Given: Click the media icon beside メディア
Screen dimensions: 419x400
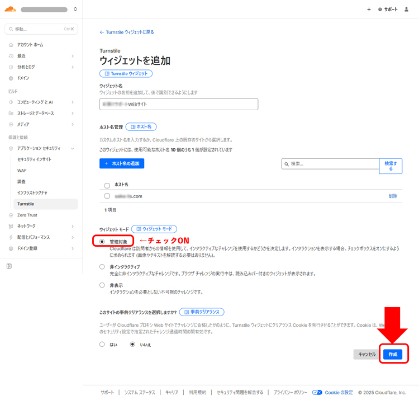Looking at the screenshot, I should (11, 124).
